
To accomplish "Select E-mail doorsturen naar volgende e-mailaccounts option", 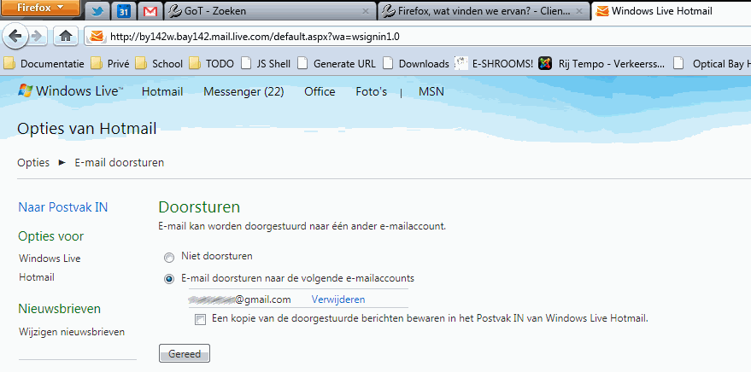I will (x=169, y=279).
